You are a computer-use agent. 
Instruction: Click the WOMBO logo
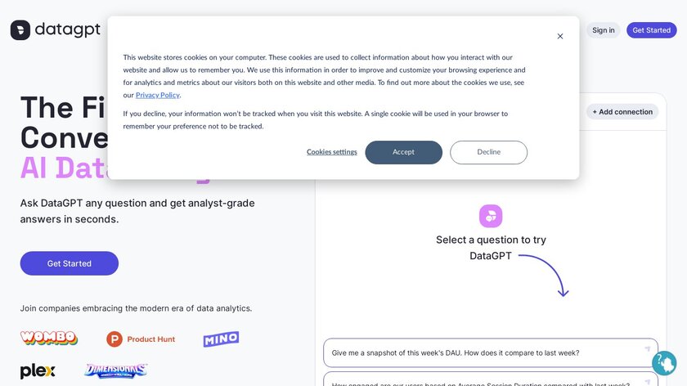pyautogui.click(x=49, y=338)
